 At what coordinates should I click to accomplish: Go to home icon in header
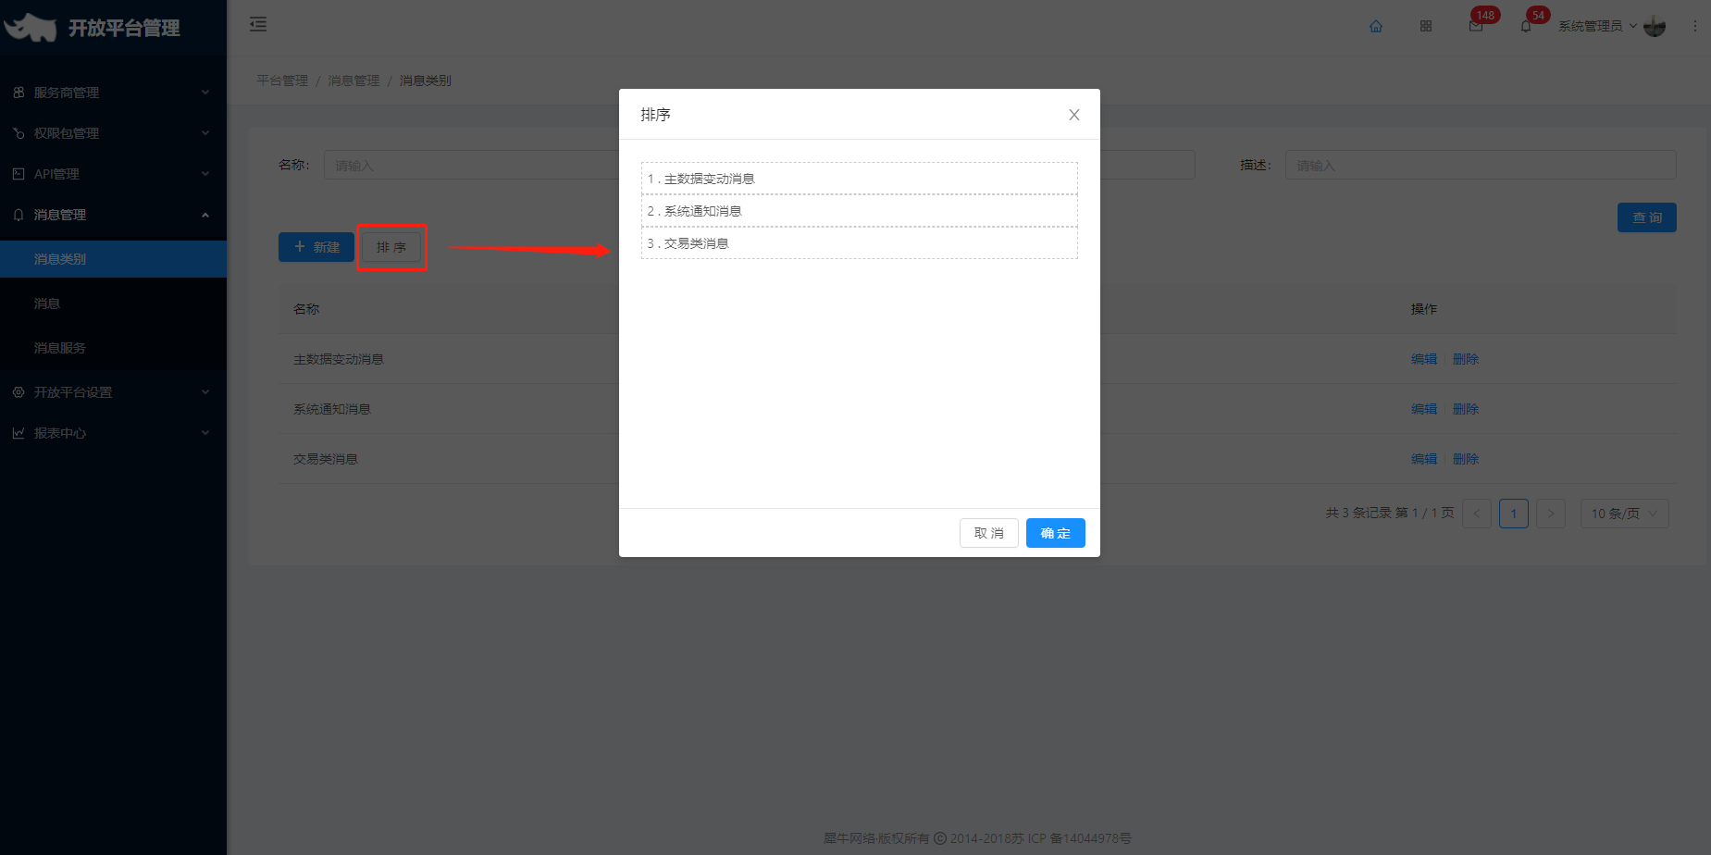pos(1376,26)
